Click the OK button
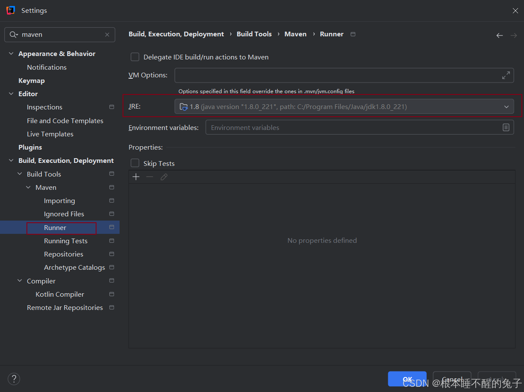This screenshot has width=524, height=392. pos(407,379)
